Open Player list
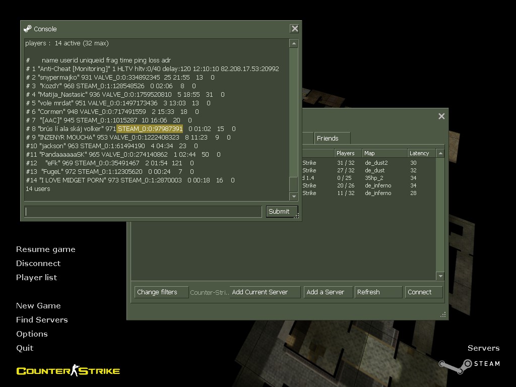The width and height of the screenshot is (516, 387). tap(36, 278)
